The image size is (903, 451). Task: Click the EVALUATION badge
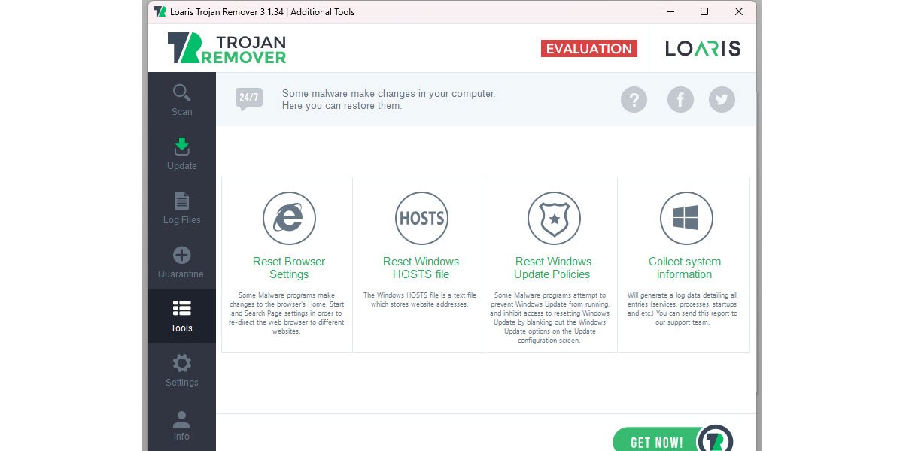coord(589,48)
